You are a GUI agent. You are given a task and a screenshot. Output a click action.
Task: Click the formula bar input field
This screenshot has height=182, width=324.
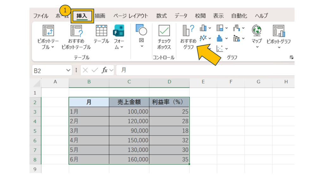click(x=202, y=70)
